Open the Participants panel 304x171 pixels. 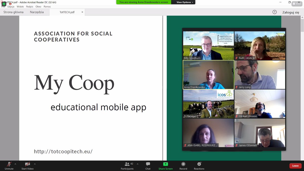pyautogui.click(x=127, y=165)
